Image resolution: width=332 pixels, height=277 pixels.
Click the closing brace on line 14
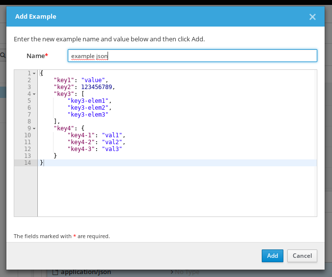[41, 163]
